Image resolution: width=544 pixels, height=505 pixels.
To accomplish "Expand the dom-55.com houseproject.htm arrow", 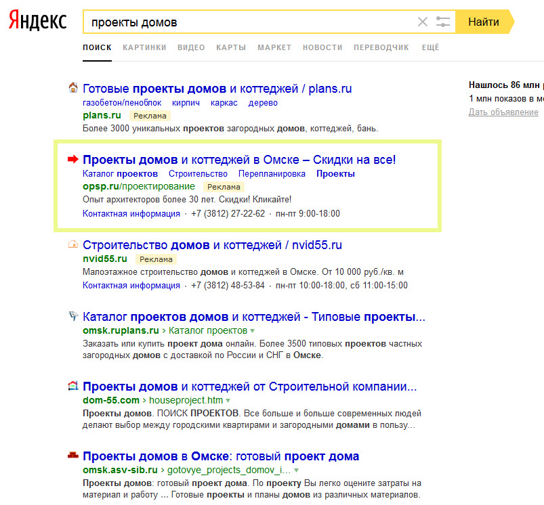I will [x=228, y=401].
